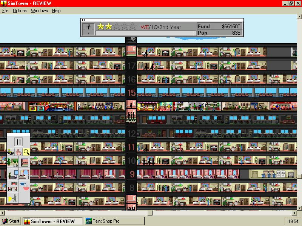This screenshot has height=226, width=302.
Task: Choose the floor build tool
Action: [24, 163]
